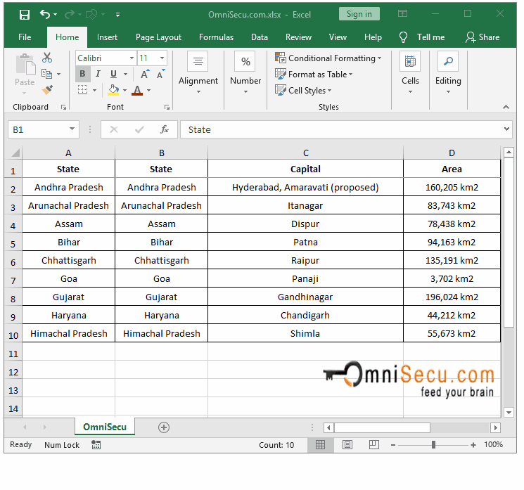Viewport: 524px width, 490px height.
Task: Click the Sign in button
Action: click(359, 14)
